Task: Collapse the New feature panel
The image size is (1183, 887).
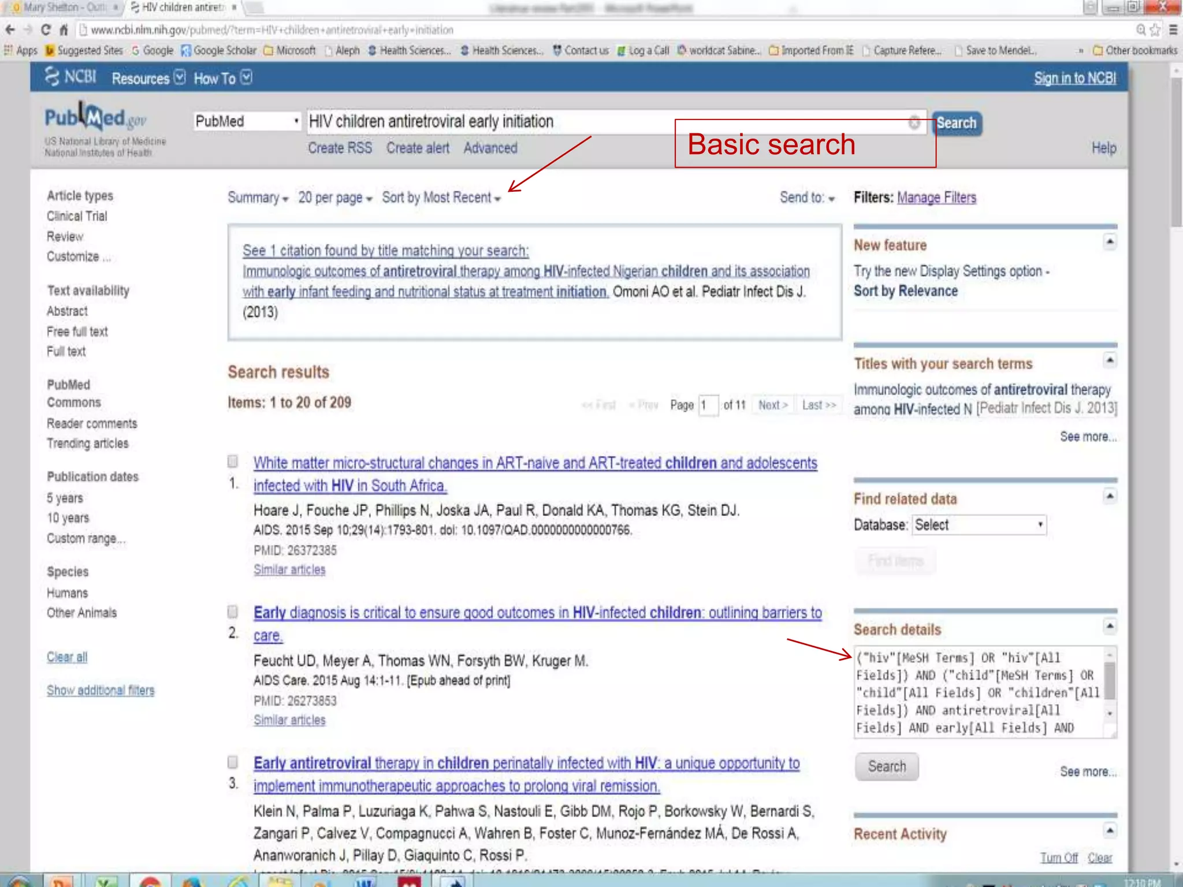Action: 1110,241
